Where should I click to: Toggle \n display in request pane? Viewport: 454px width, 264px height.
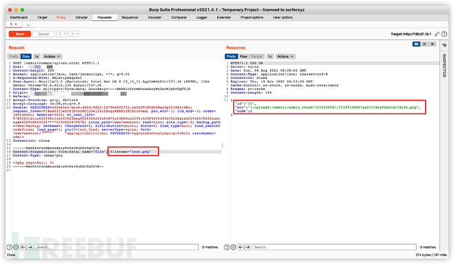point(37,56)
